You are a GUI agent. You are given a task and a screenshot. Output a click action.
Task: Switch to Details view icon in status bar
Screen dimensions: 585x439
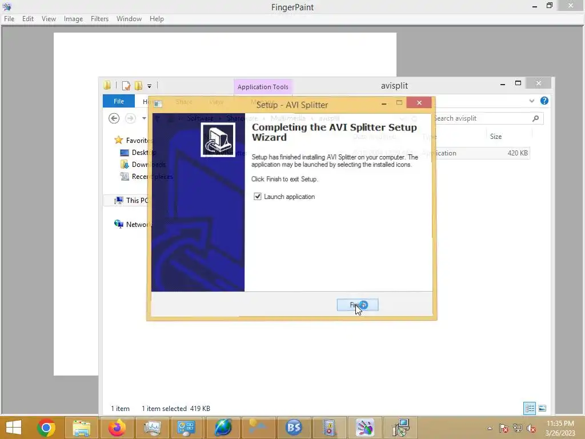tap(530, 408)
